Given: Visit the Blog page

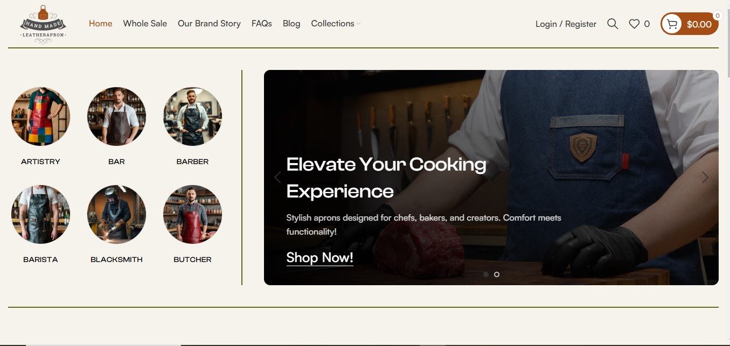Looking at the screenshot, I should [x=291, y=24].
